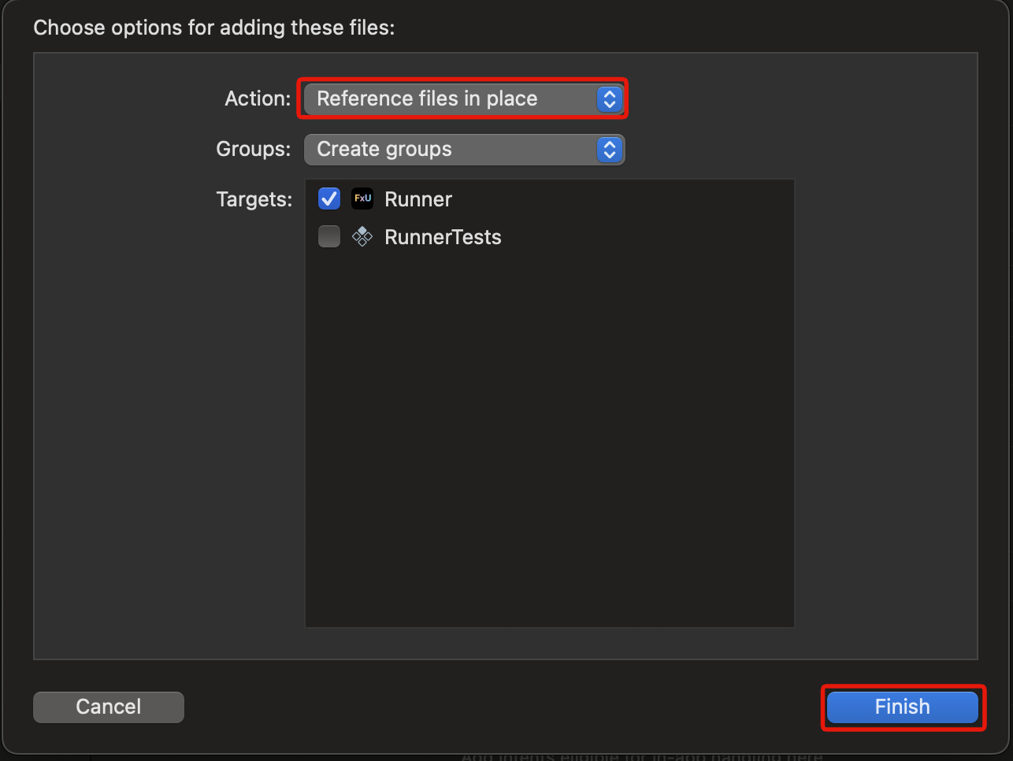This screenshot has width=1013, height=761.
Task: Open the Groups dropdown menu
Action: click(x=464, y=150)
